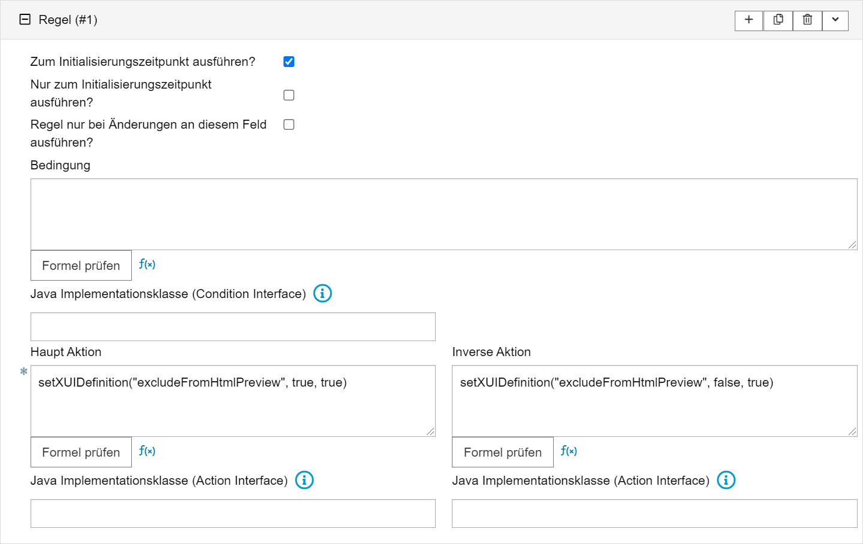Show info for Haupt Aktion Action Interface

(304, 481)
